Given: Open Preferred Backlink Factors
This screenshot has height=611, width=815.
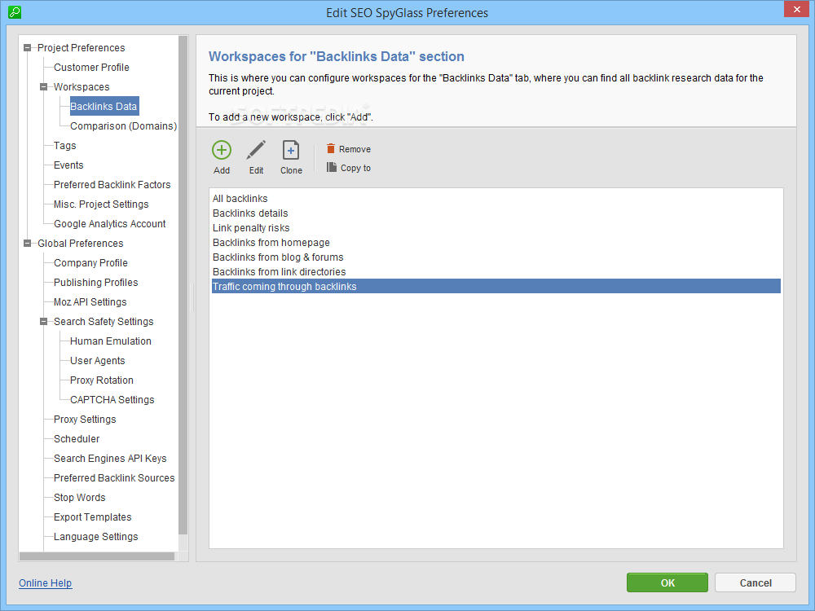Looking at the screenshot, I should 112,185.
